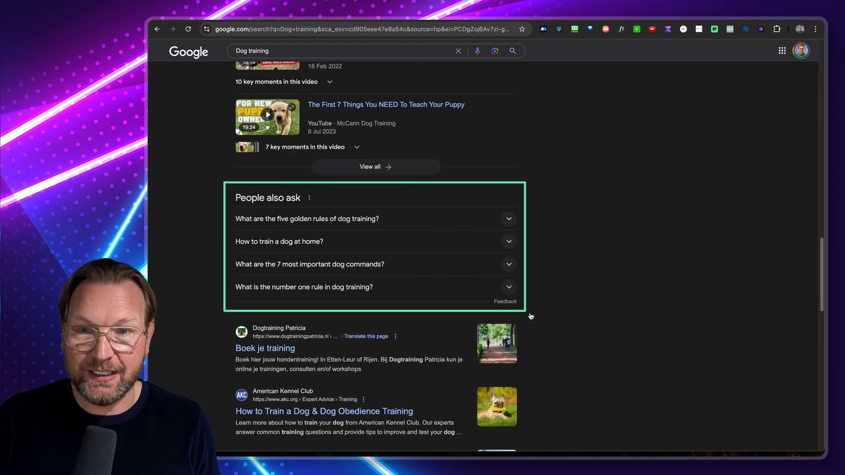Click the AKC site favicon
This screenshot has width=845, height=475.
[x=241, y=395]
